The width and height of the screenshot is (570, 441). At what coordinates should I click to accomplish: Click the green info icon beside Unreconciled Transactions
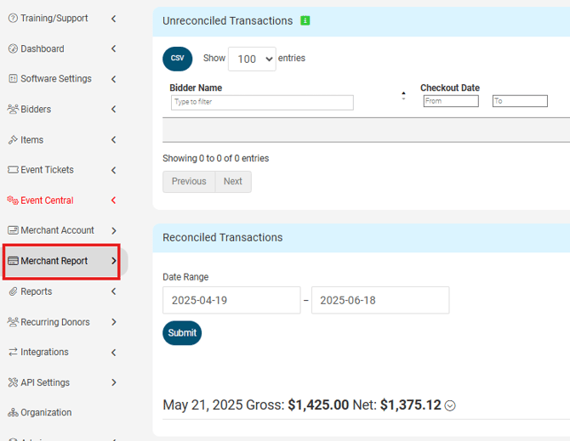305,20
